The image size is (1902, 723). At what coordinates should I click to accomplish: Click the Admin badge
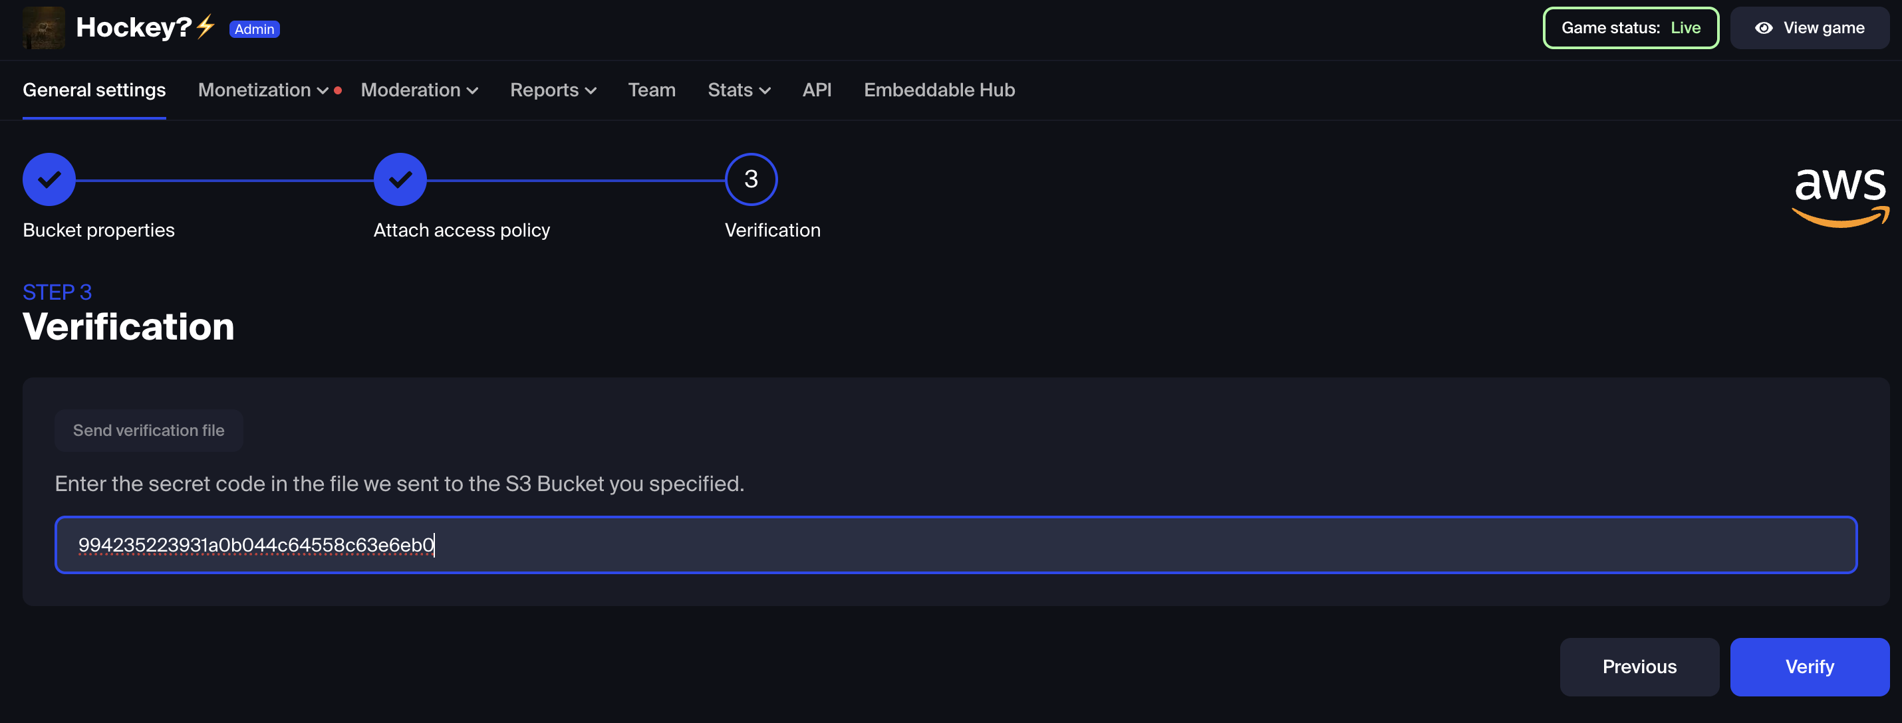(x=255, y=29)
